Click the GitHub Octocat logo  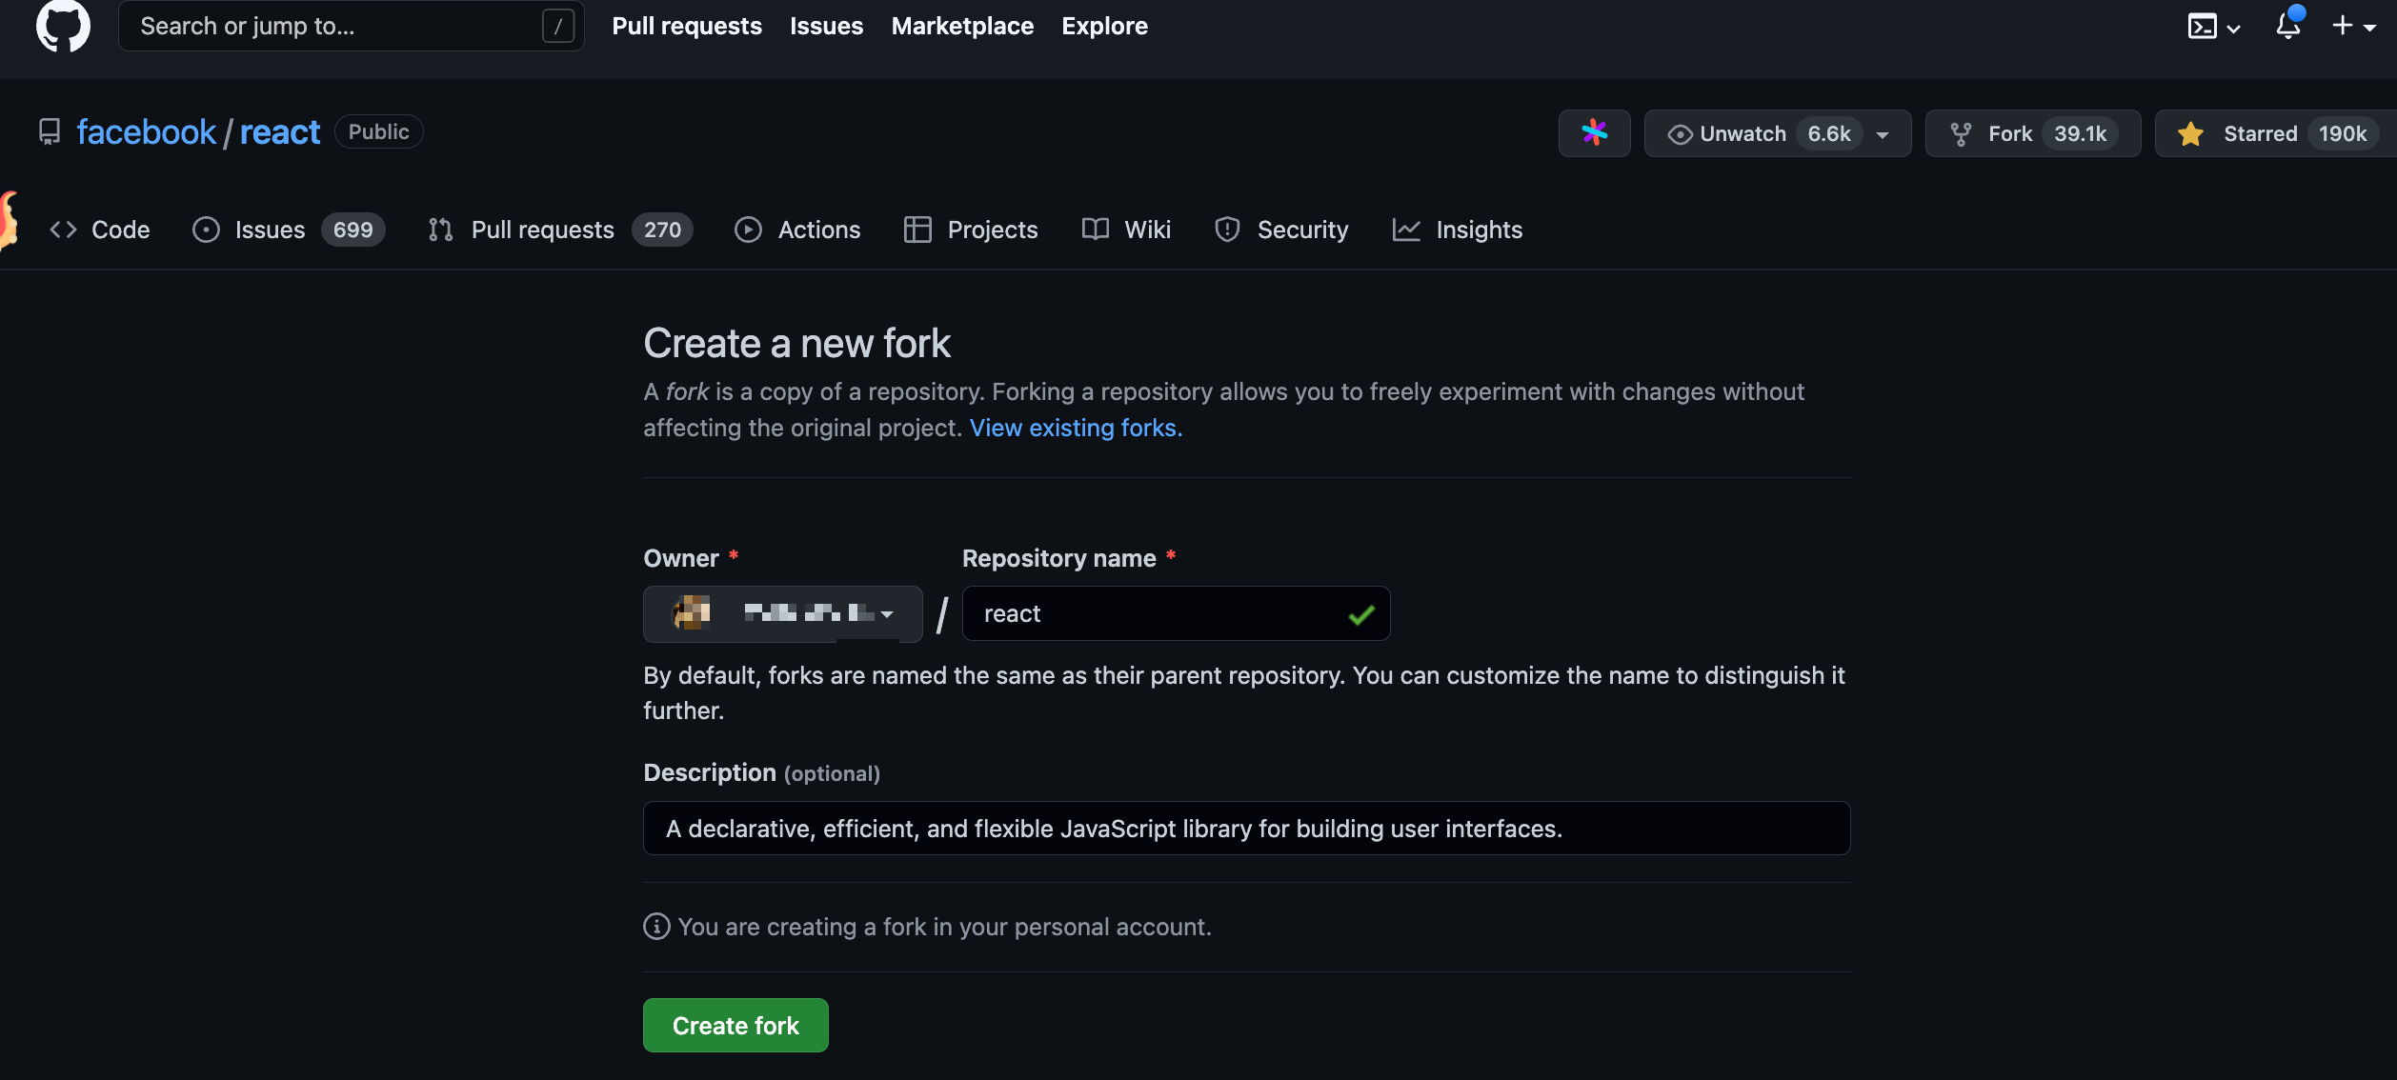coord(63,26)
